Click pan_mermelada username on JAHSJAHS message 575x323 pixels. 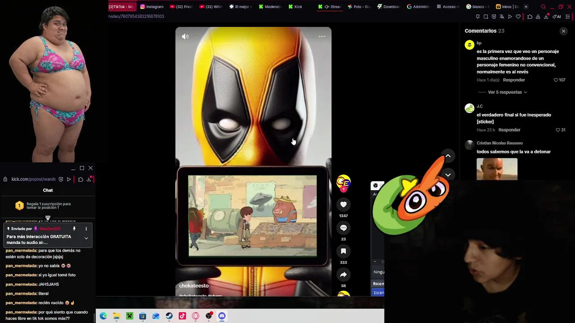[x=21, y=284]
